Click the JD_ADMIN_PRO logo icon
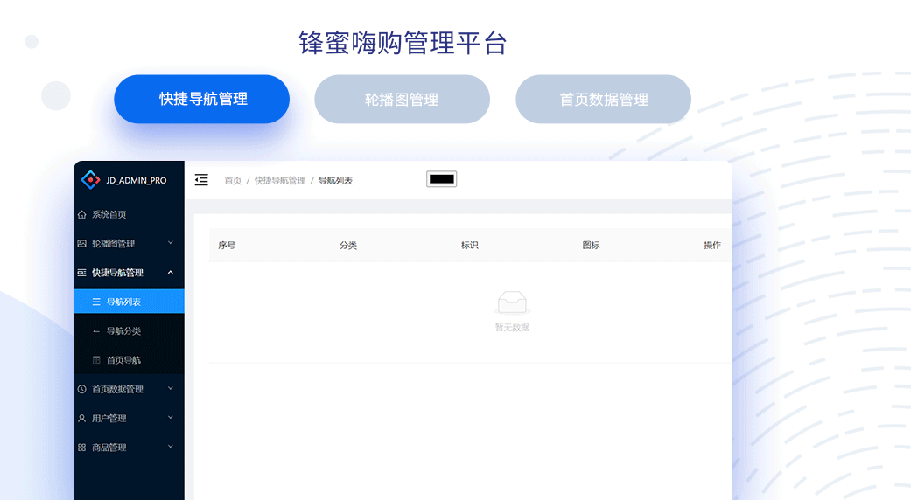 (x=90, y=180)
